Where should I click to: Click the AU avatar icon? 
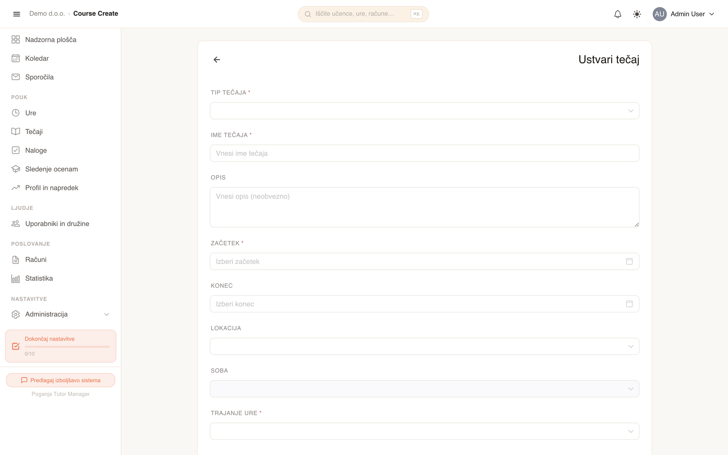(x=660, y=14)
